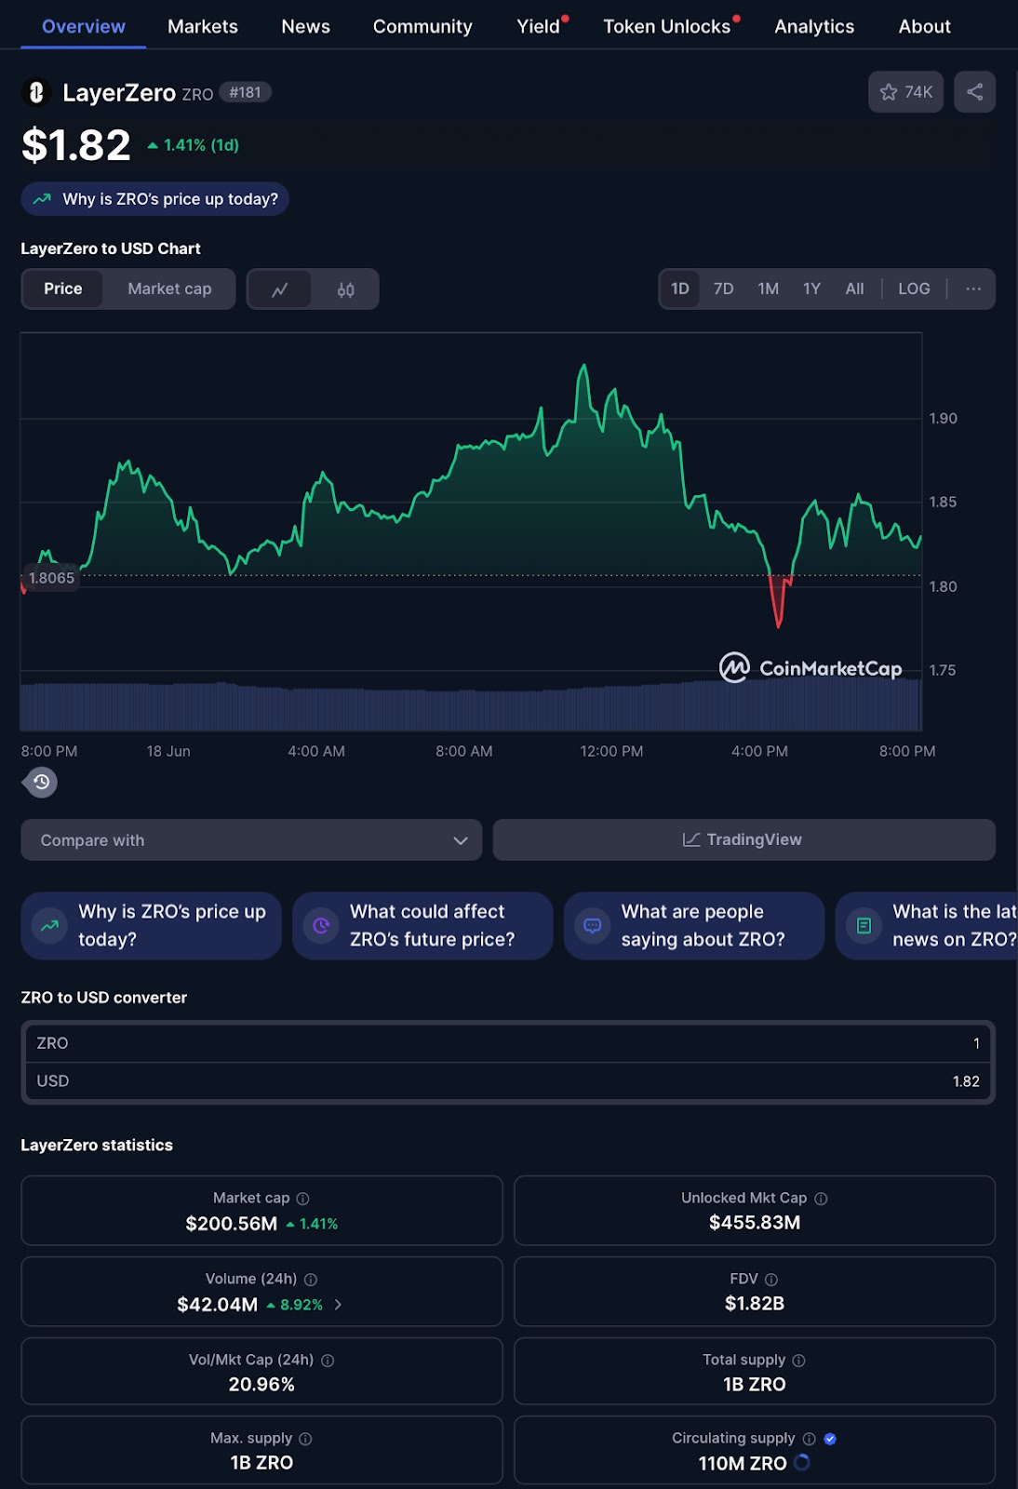Click the LayerZero coin logo icon
The height and width of the screenshot is (1489, 1018).
tap(35, 92)
